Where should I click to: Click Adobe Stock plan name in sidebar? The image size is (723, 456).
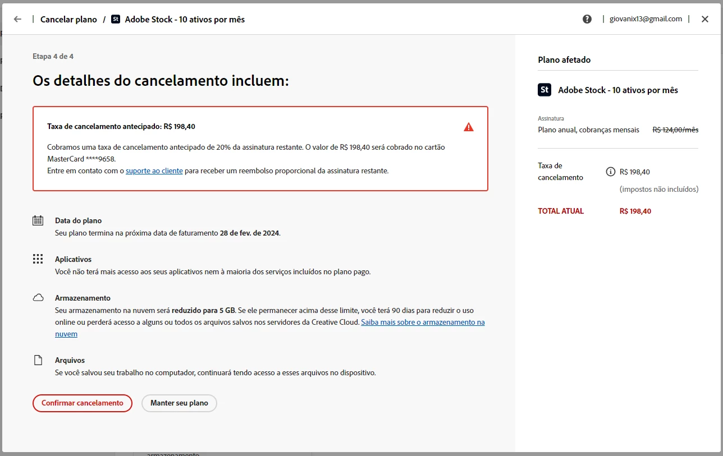(x=618, y=90)
